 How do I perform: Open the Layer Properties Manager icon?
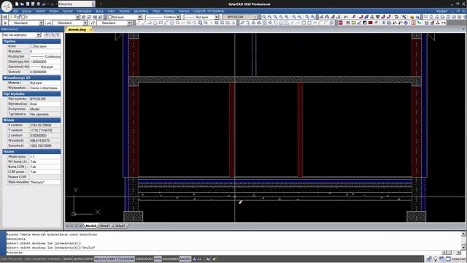(5, 17)
